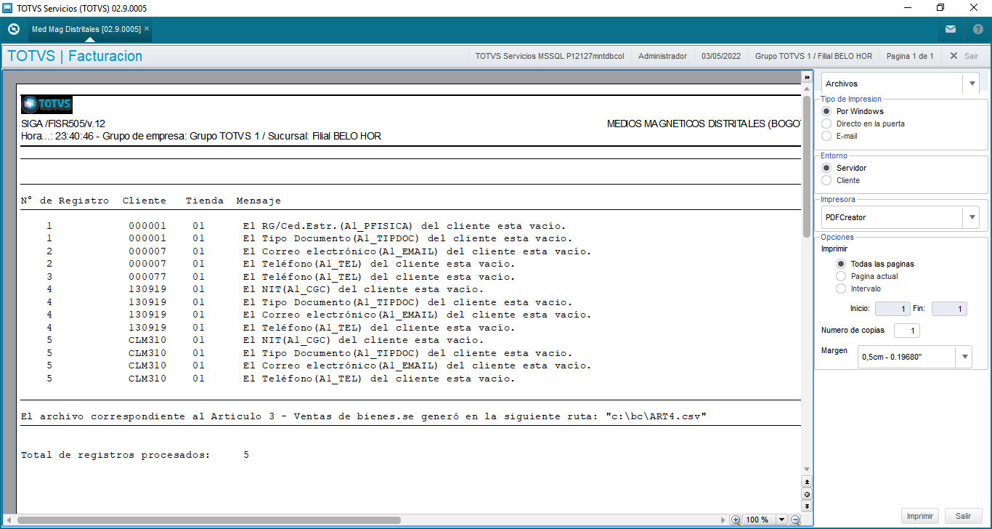The height and width of the screenshot is (529, 992).
Task: Click the Salir button at bottom
Action: click(x=964, y=516)
